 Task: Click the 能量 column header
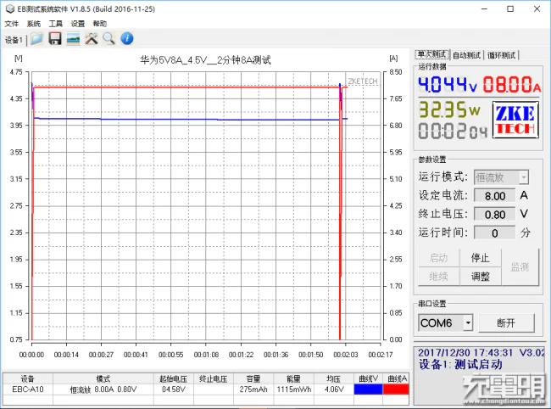coord(294,378)
